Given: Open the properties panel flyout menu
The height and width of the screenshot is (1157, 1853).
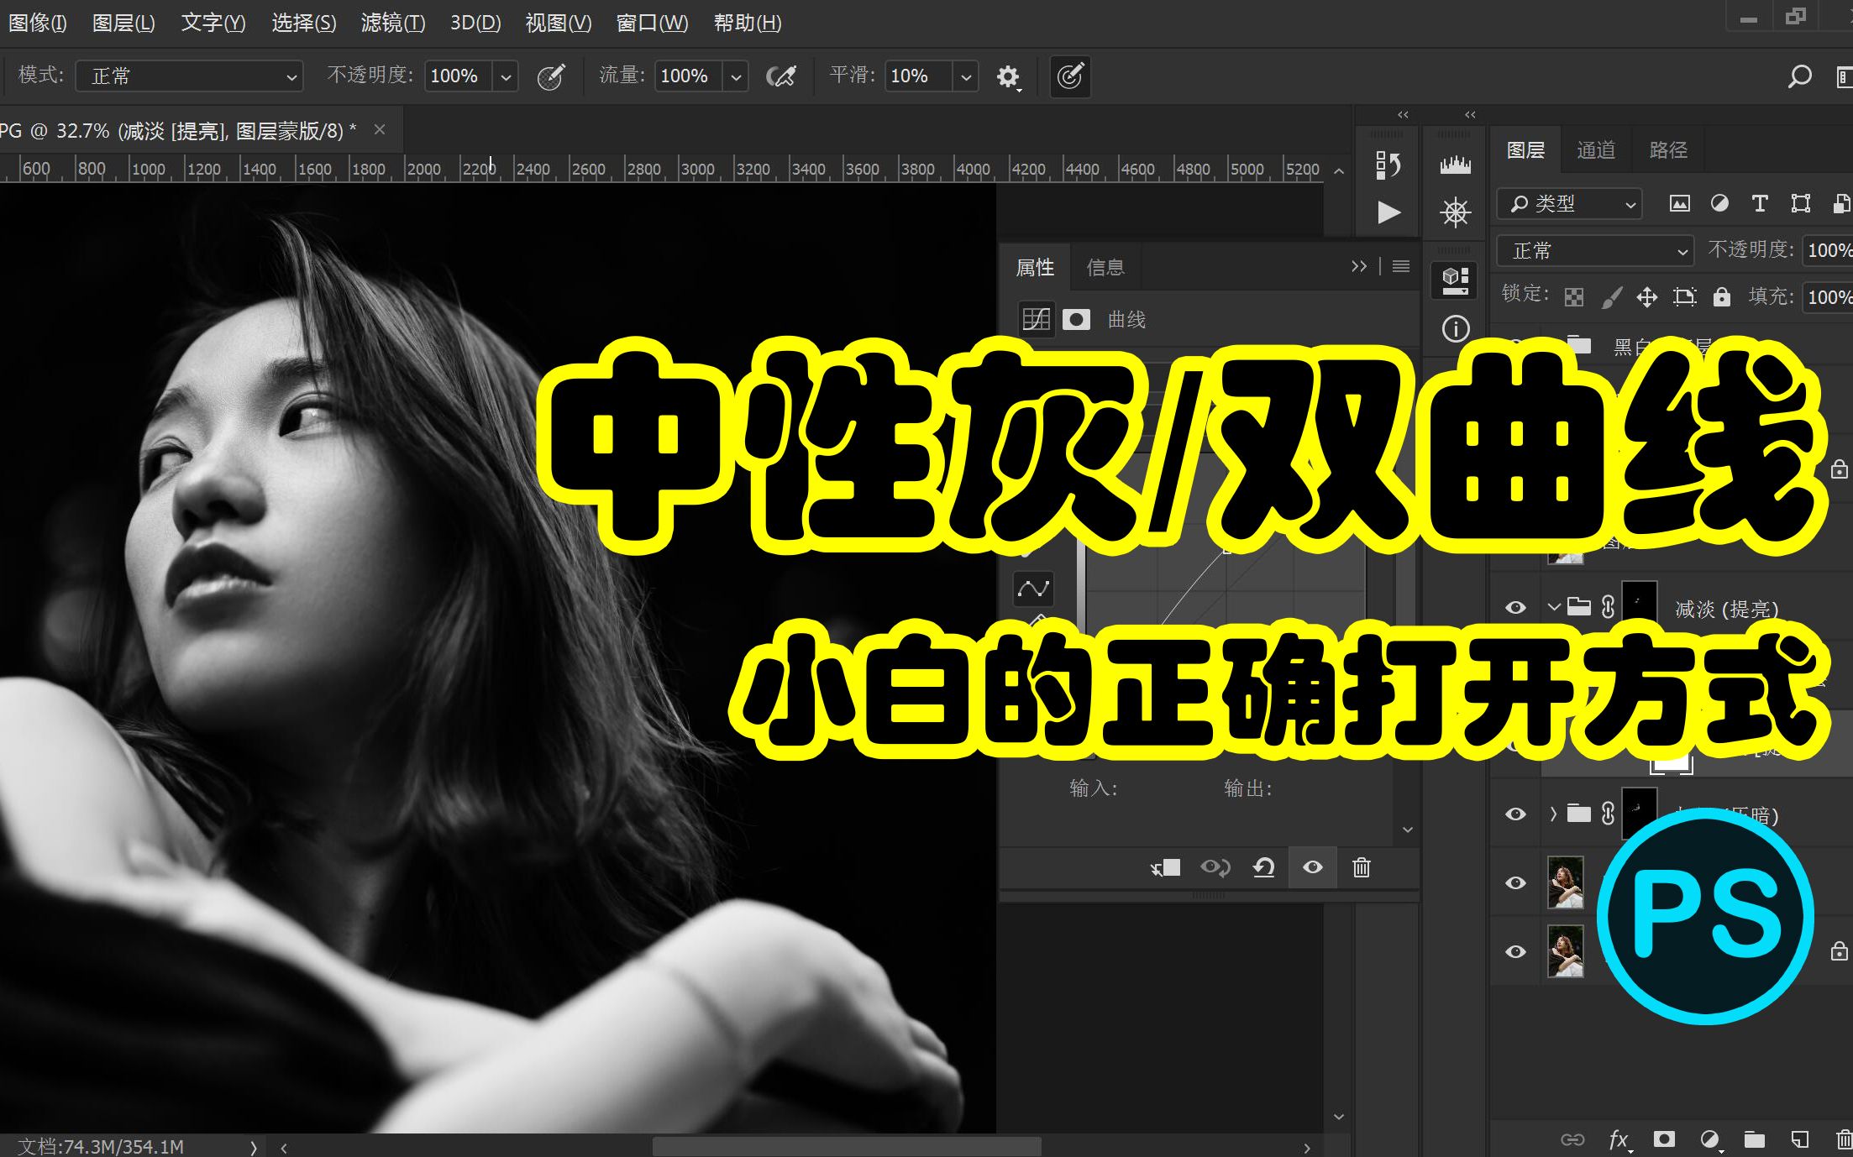Looking at the screenshot, I should pos(1401,266).
